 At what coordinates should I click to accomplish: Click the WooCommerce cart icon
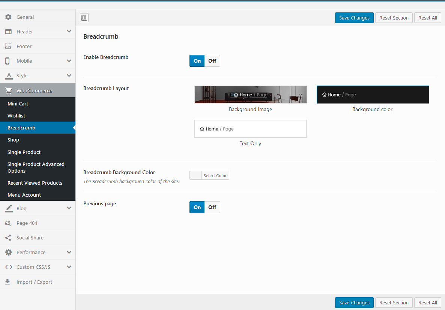9,90
